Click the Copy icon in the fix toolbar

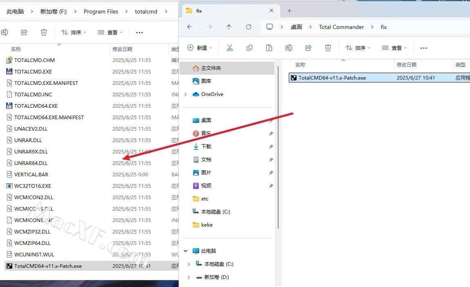[x=250, y=48]
